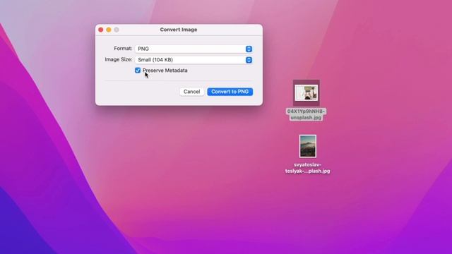The width and height of the screenshot is (452, 254).
Task: Cancel the Convert Image dialog
Action: 191,92
